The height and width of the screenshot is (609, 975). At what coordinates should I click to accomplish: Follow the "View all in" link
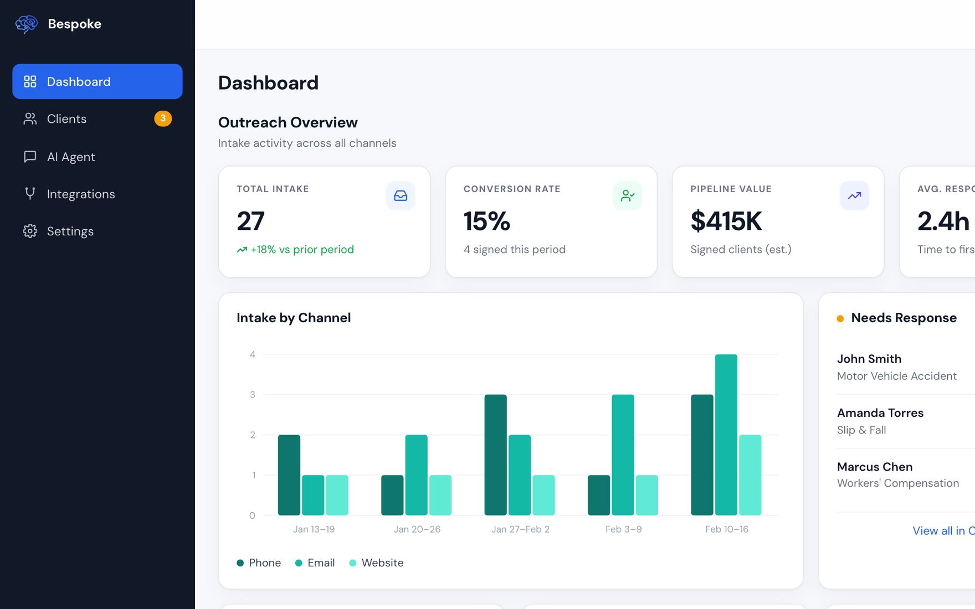(943, 530)
